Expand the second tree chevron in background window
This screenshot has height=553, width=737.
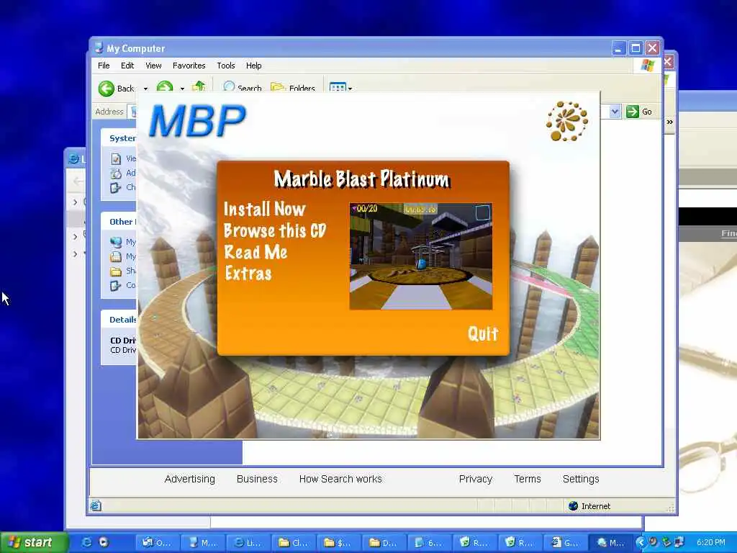point(75,236)
